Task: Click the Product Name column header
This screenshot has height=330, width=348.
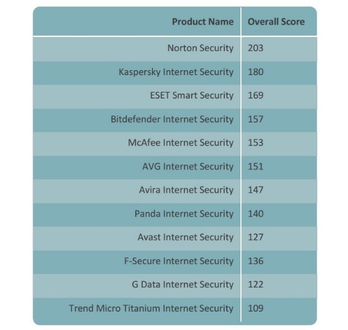Action: (x=203, y=22)
